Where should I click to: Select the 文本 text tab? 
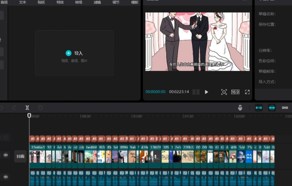(23, 2)
